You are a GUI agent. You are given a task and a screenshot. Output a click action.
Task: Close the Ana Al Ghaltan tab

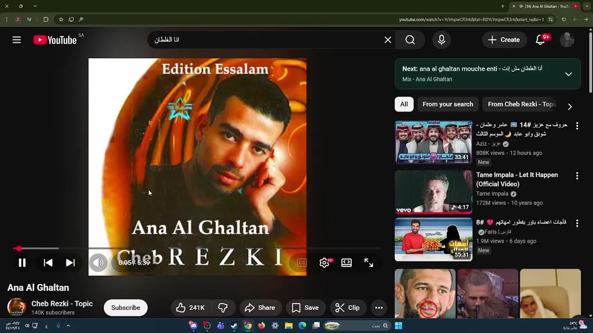[513, 6]
